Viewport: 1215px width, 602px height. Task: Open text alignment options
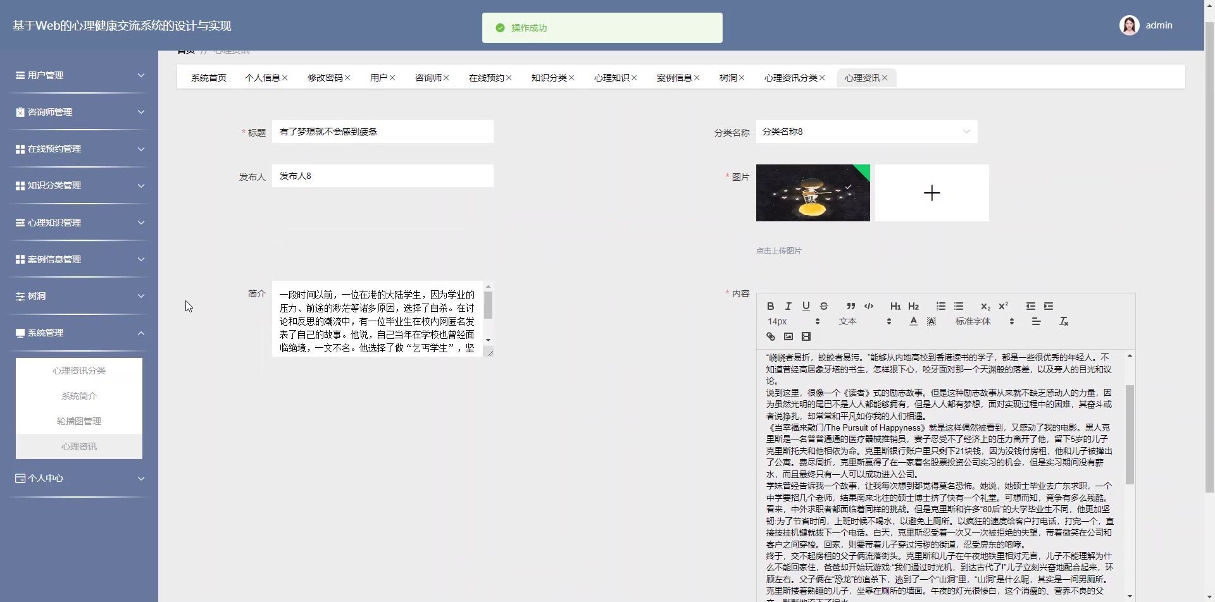point(1036,321)
